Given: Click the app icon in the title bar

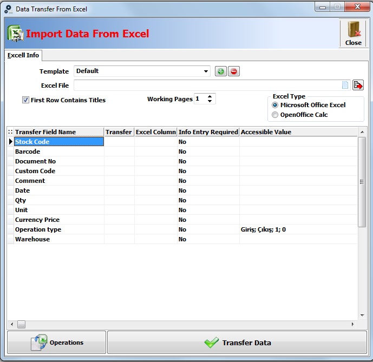Looking at the screenshot, I should click(9, 9).
